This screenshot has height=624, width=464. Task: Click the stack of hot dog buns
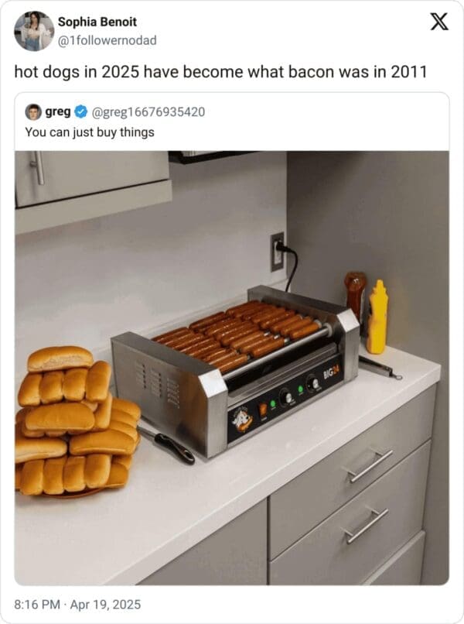pyautogui.click(x=73, y=422)
